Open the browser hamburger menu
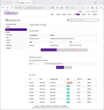Viewport: 104px width, 110px height. click(x=101, y=8)
